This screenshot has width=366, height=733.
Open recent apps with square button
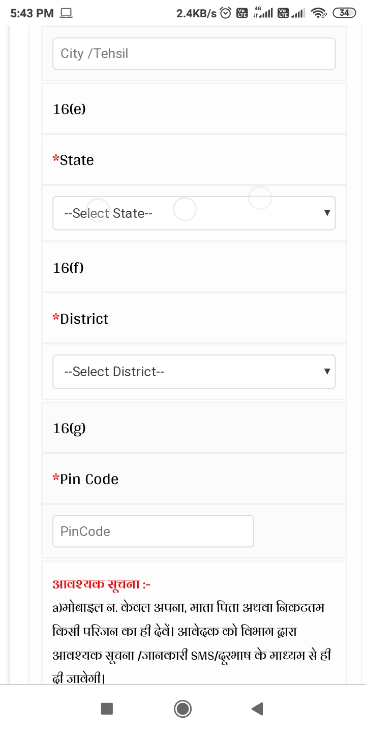107,709
